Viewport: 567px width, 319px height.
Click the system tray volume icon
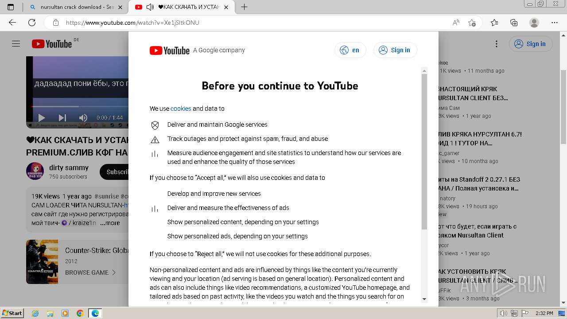503,313
